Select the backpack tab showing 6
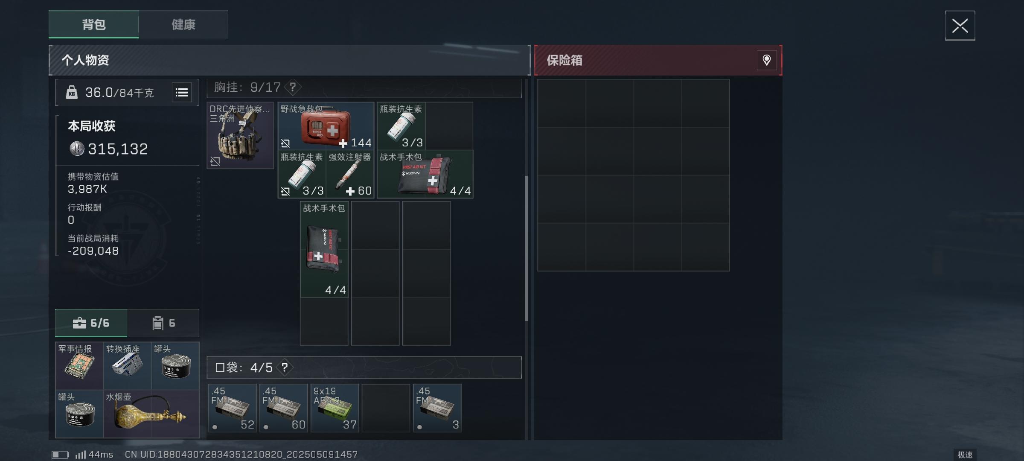The height and width of the screenshot is (461, 1024). (x=163, y=323)
